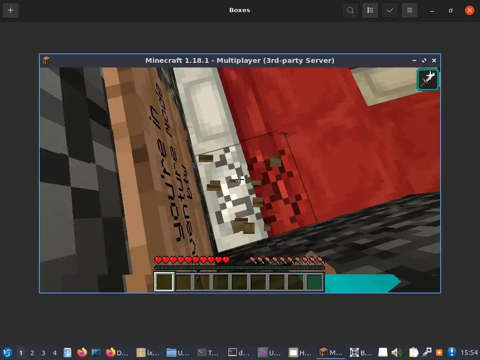Click the Boxes title label
The width and height of the screenshot is (480, 360).
(240, 10)
